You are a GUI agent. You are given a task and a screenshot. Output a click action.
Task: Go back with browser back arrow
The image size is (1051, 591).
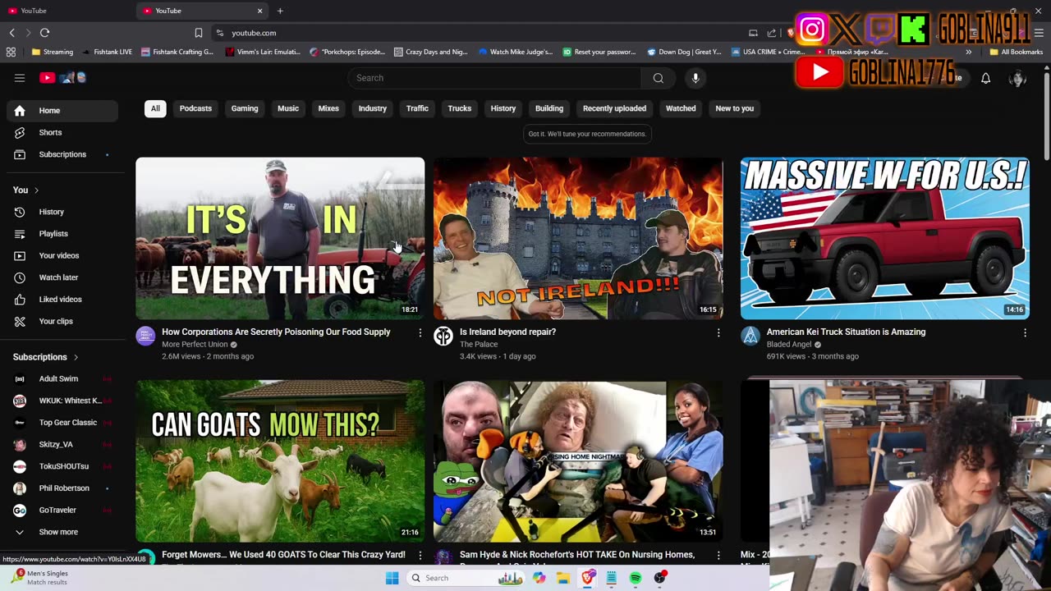[11, 33]
